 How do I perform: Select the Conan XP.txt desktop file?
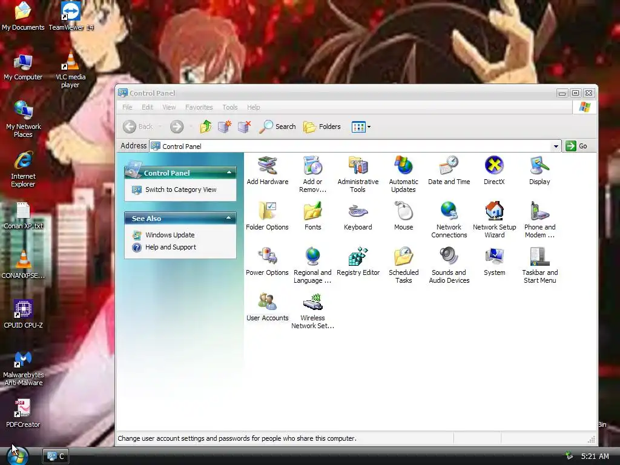[x=24, y=216]
